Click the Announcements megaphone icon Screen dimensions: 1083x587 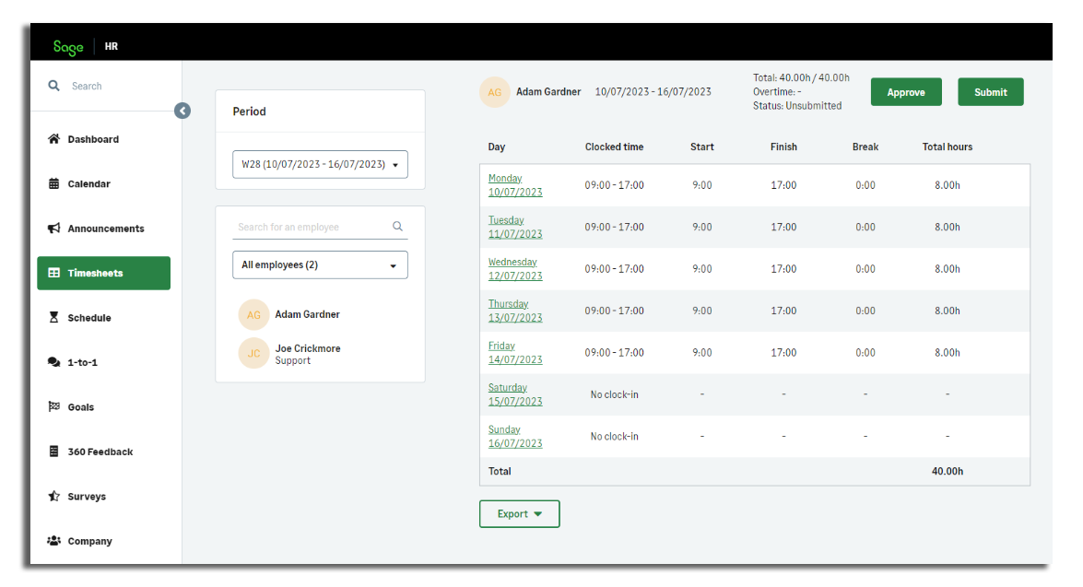pos(53,228)
